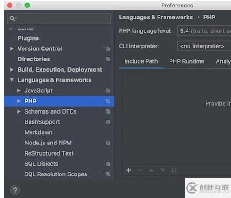Viewport: 231px width, 198px height.
Task: Expand the JavaScript settings node
Action: (x=19, y=90)
